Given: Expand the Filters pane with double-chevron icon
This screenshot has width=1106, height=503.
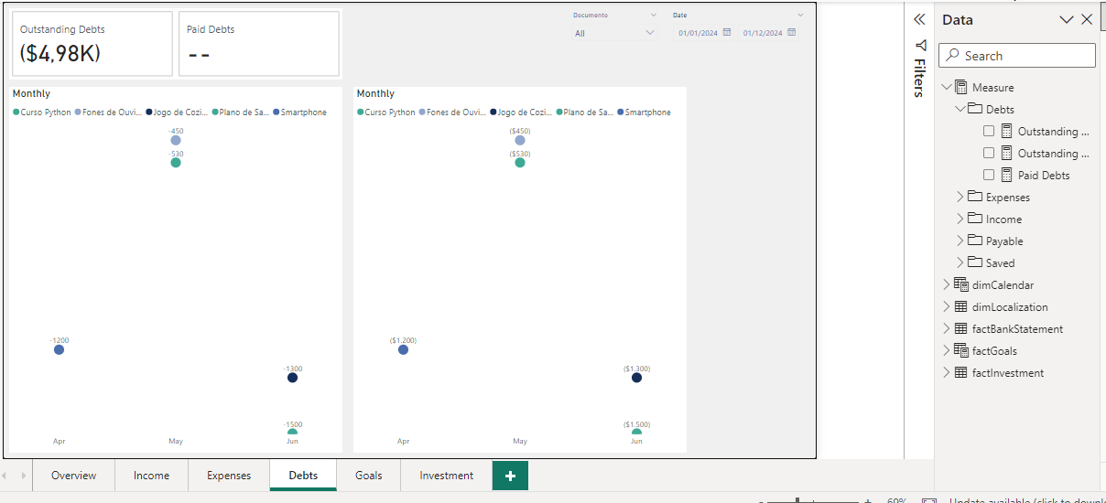Looking at the screenshot, I should [919, 19].
